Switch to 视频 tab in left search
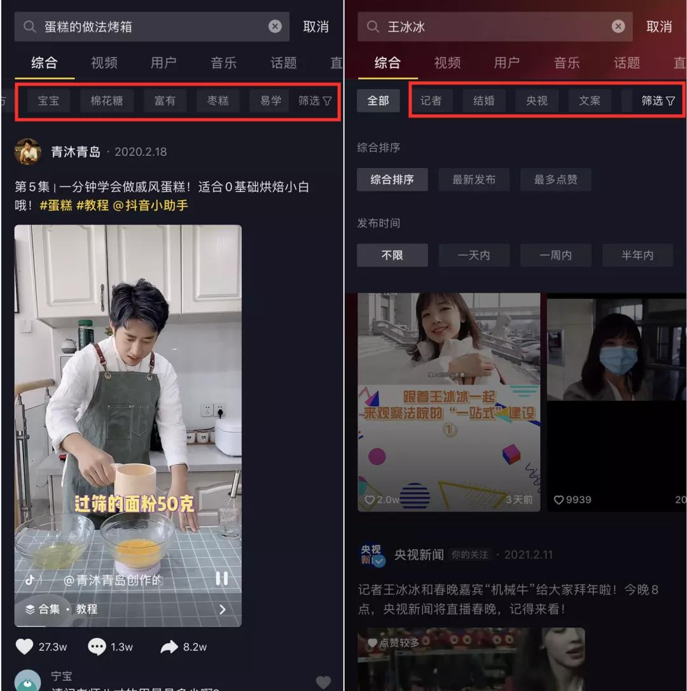 point(104,62)
